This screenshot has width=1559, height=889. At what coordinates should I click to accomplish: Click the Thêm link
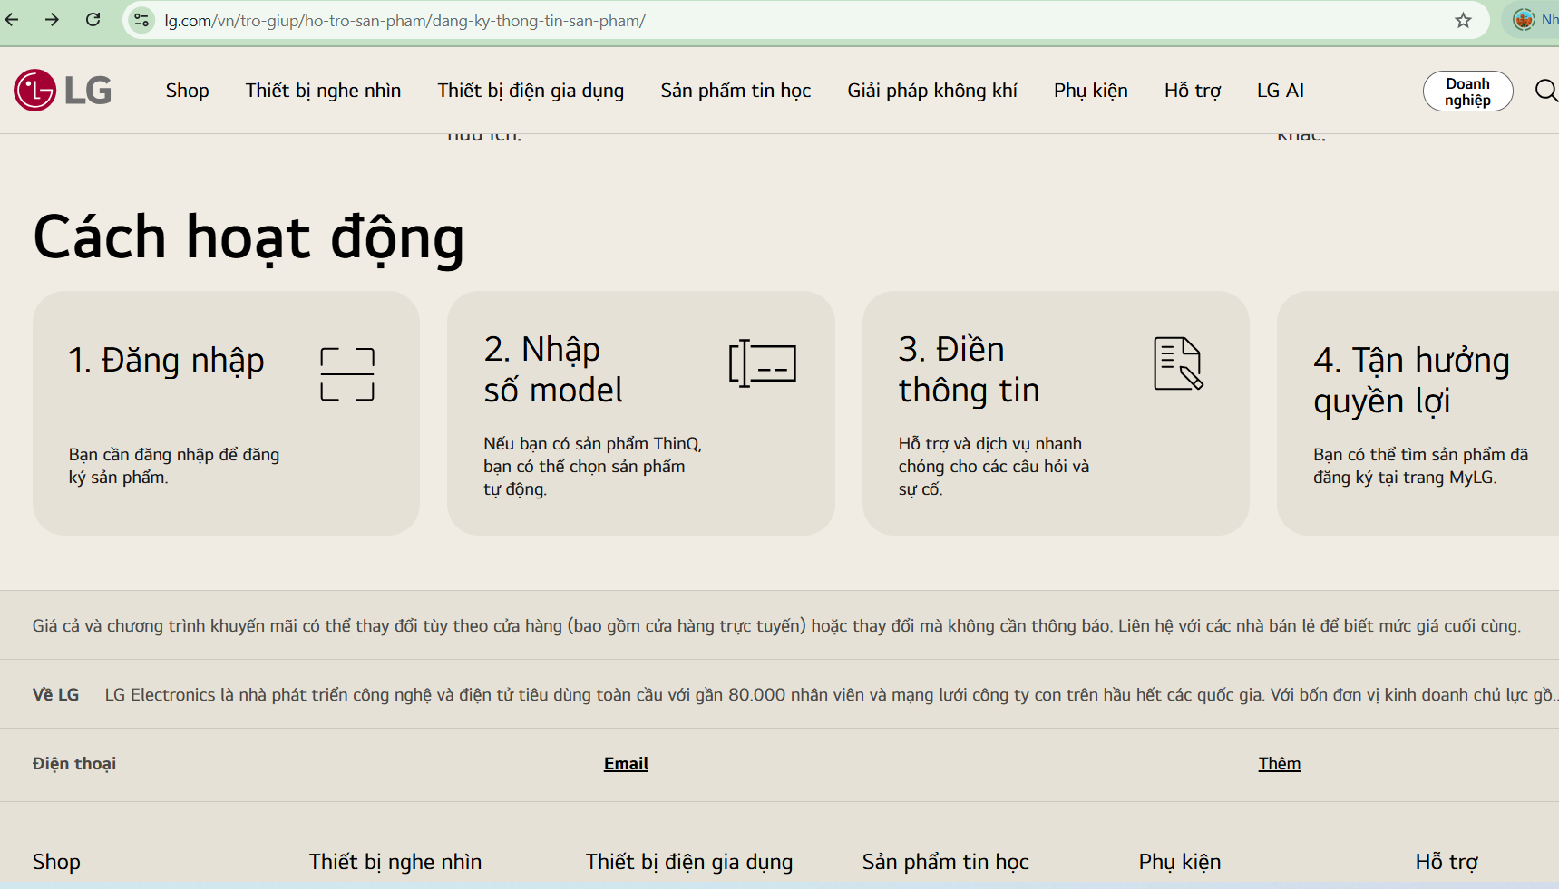[1279, 764]
